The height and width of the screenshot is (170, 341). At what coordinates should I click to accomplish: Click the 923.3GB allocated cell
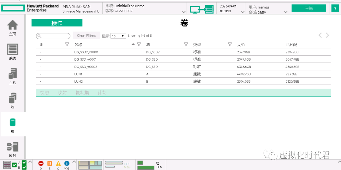[291, 74]
